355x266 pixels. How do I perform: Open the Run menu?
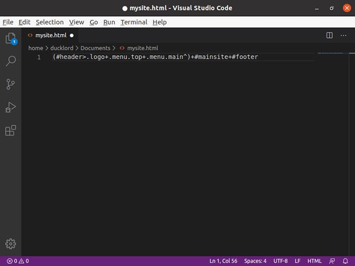click(x=109, y=22)
